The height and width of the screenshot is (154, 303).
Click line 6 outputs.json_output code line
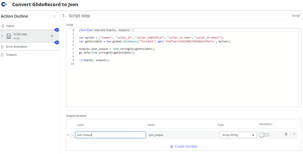coord(117,49)
